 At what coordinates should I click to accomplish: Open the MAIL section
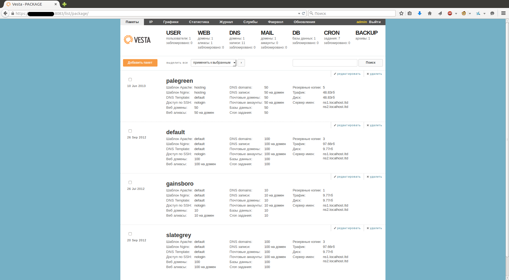click(x=267, y=33)
